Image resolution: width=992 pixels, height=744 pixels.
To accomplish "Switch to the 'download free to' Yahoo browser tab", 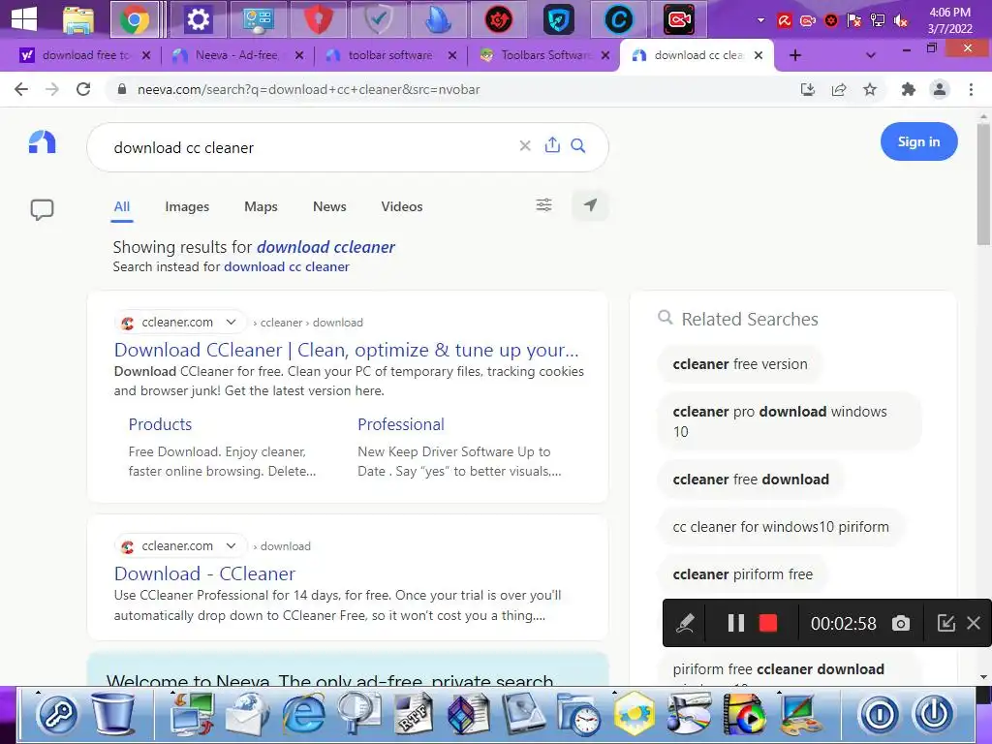I will click(x=85, y=55).
